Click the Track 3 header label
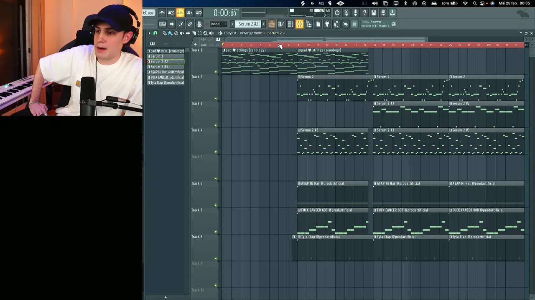Viewport: 535px width, 300px height. tap(197, 103)
